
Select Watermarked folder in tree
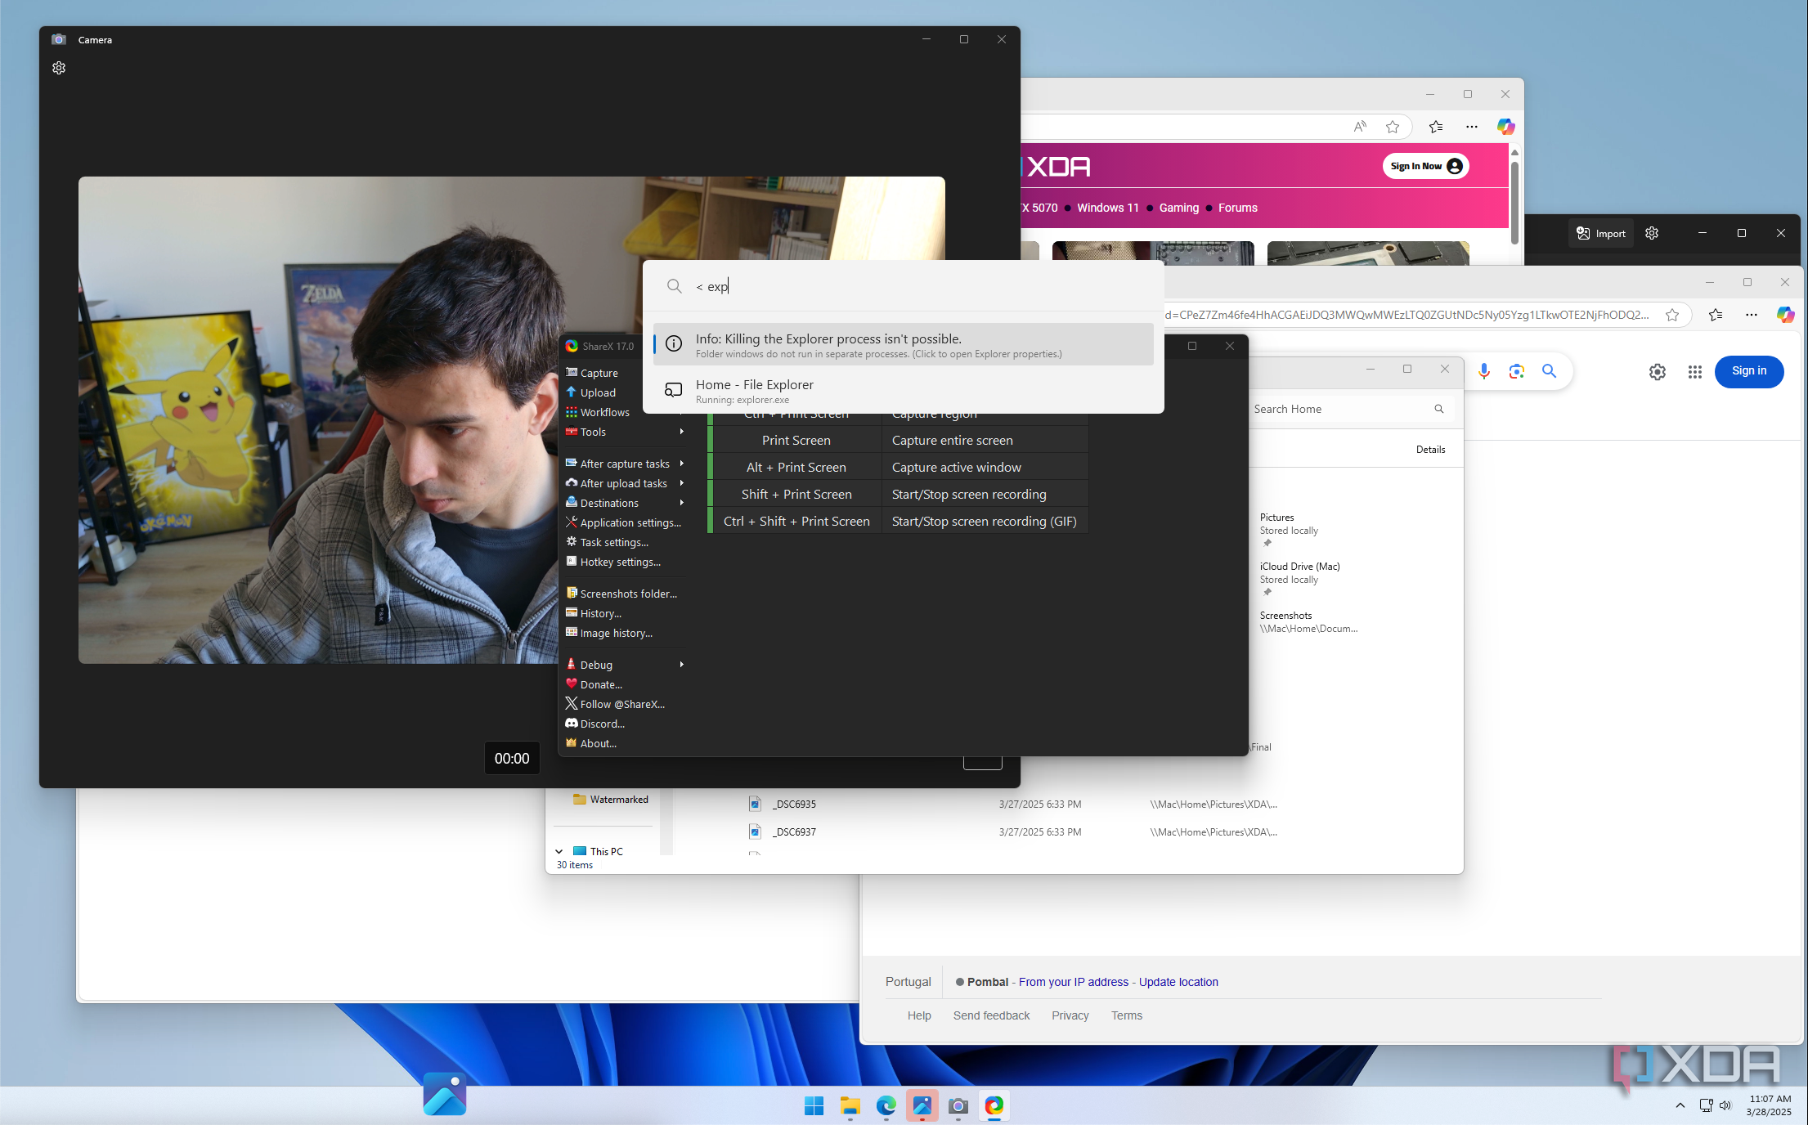pos(611,800)
